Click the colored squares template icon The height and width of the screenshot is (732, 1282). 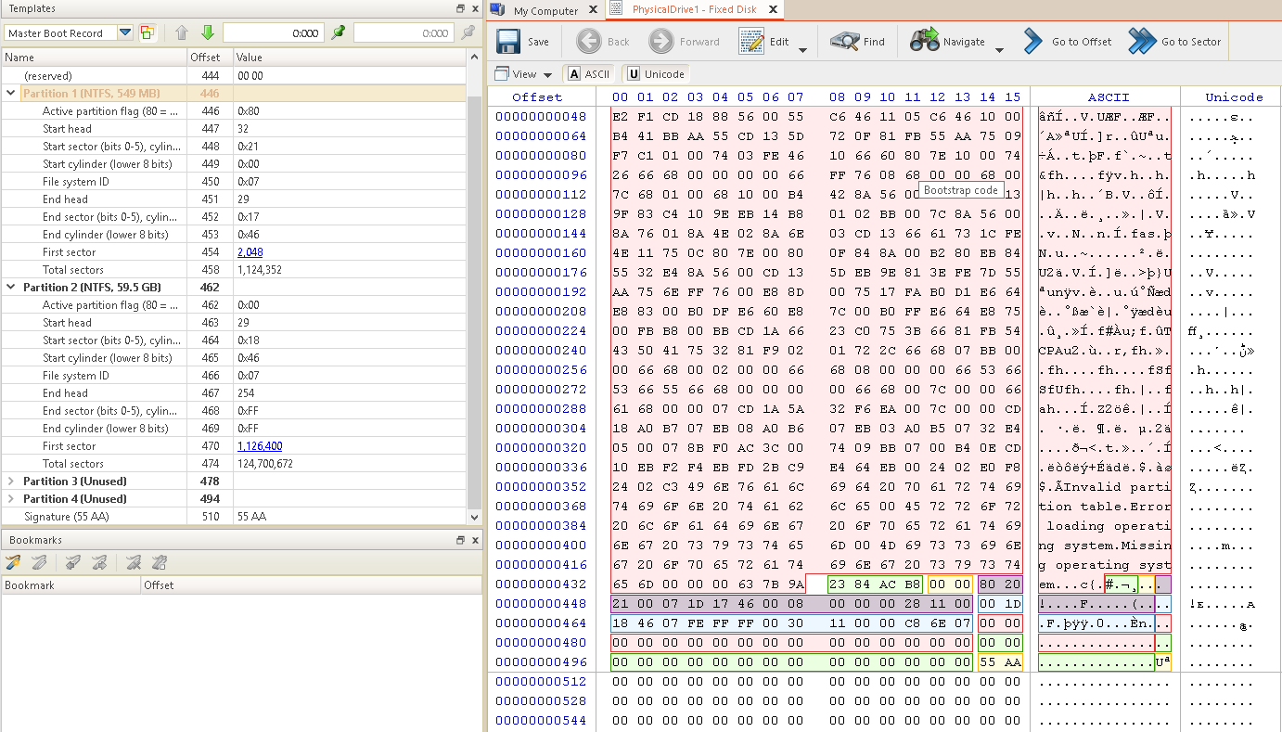147,32
